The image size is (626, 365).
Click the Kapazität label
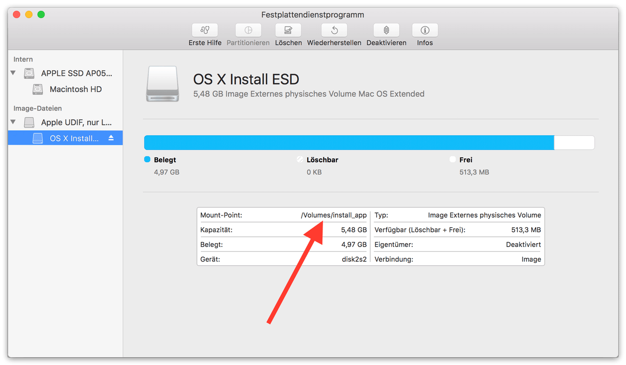(x=216, y=230)
